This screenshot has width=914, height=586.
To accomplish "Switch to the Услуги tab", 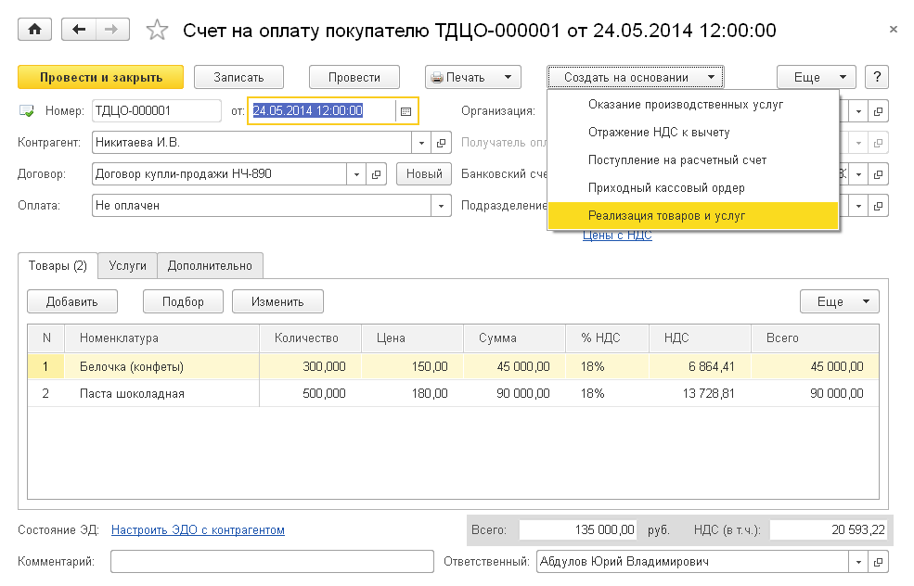I will coord(127,265).
